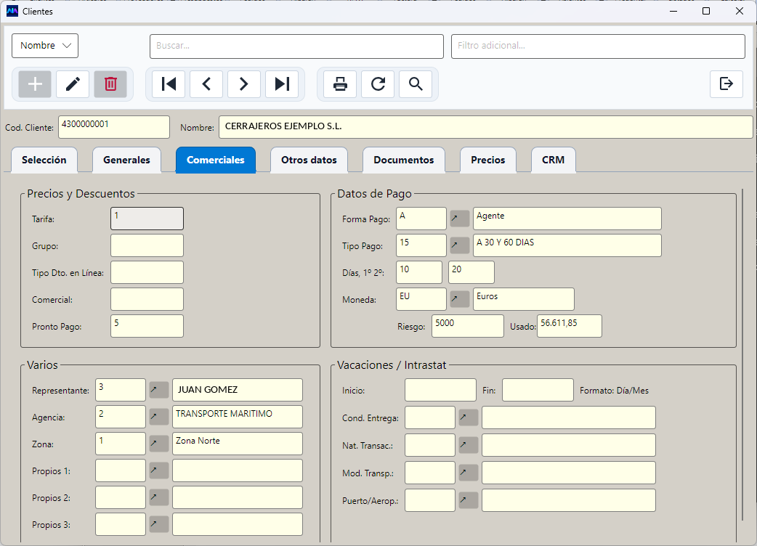Viewport: 757px width, 546px height.
Task: Go to the next client record
Action: pyautogui.click(x=244, y=84)
